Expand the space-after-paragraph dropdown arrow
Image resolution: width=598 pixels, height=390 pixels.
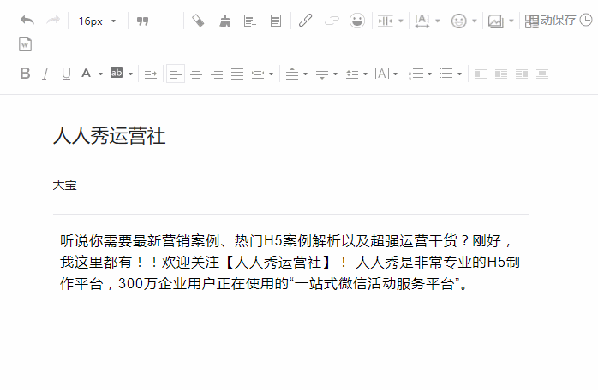tap(335, 74)
